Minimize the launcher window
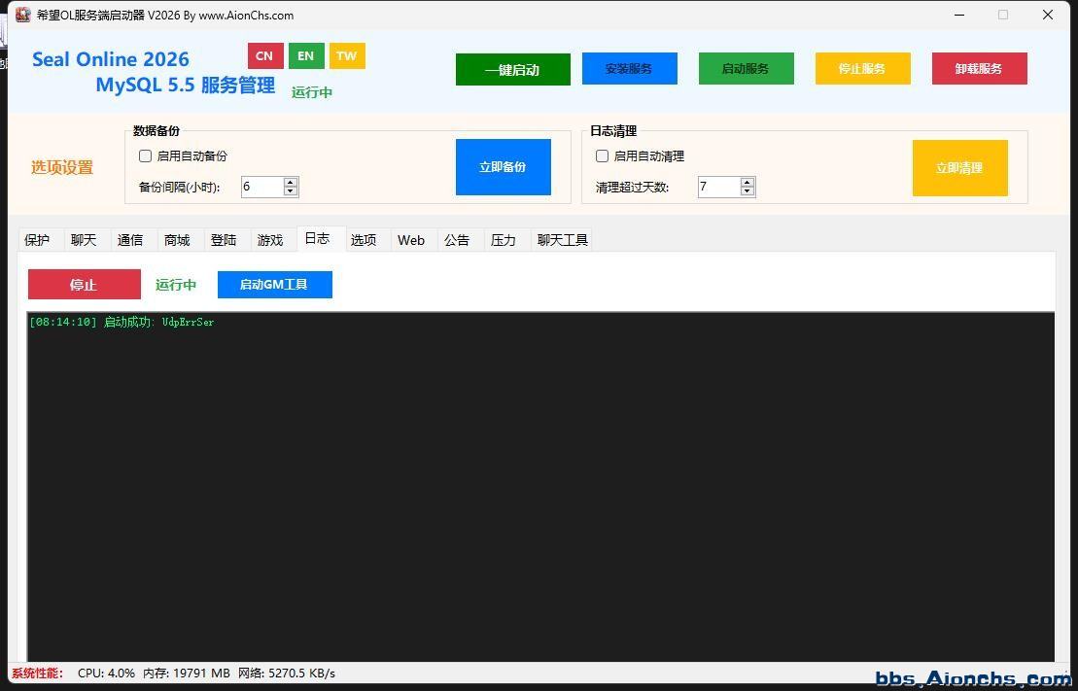This screenshot has width=1078, height=691. 959,15
